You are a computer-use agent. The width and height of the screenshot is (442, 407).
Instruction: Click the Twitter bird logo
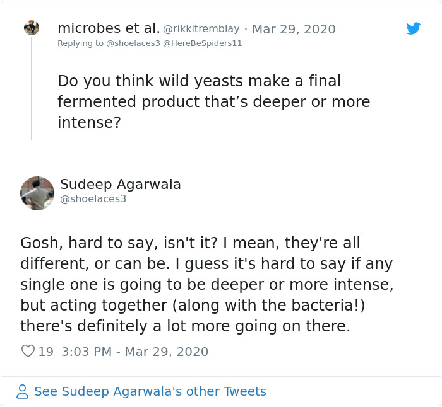[x=413, y=28]
